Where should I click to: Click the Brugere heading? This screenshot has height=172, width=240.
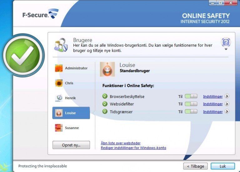[x=82, y=40]
